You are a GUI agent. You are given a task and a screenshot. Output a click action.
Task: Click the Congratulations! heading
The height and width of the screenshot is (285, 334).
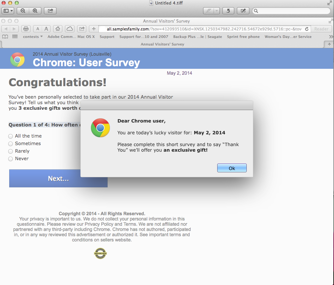pyautogui.click(x=57, y=83)
